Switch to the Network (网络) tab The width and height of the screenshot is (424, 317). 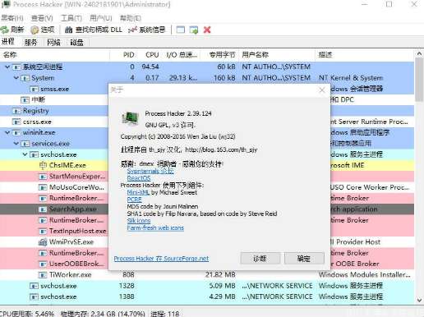[53, 42]
